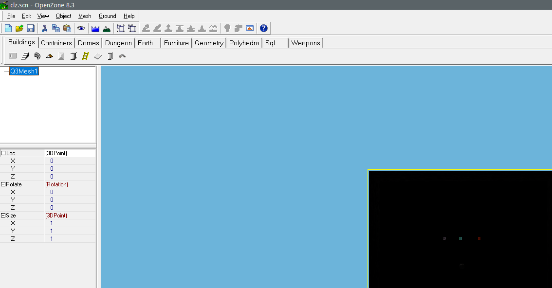Viewport: 552px width, 288px height.
Task: Click the Paste clipboard icon
Action: (x=67, y=28)
